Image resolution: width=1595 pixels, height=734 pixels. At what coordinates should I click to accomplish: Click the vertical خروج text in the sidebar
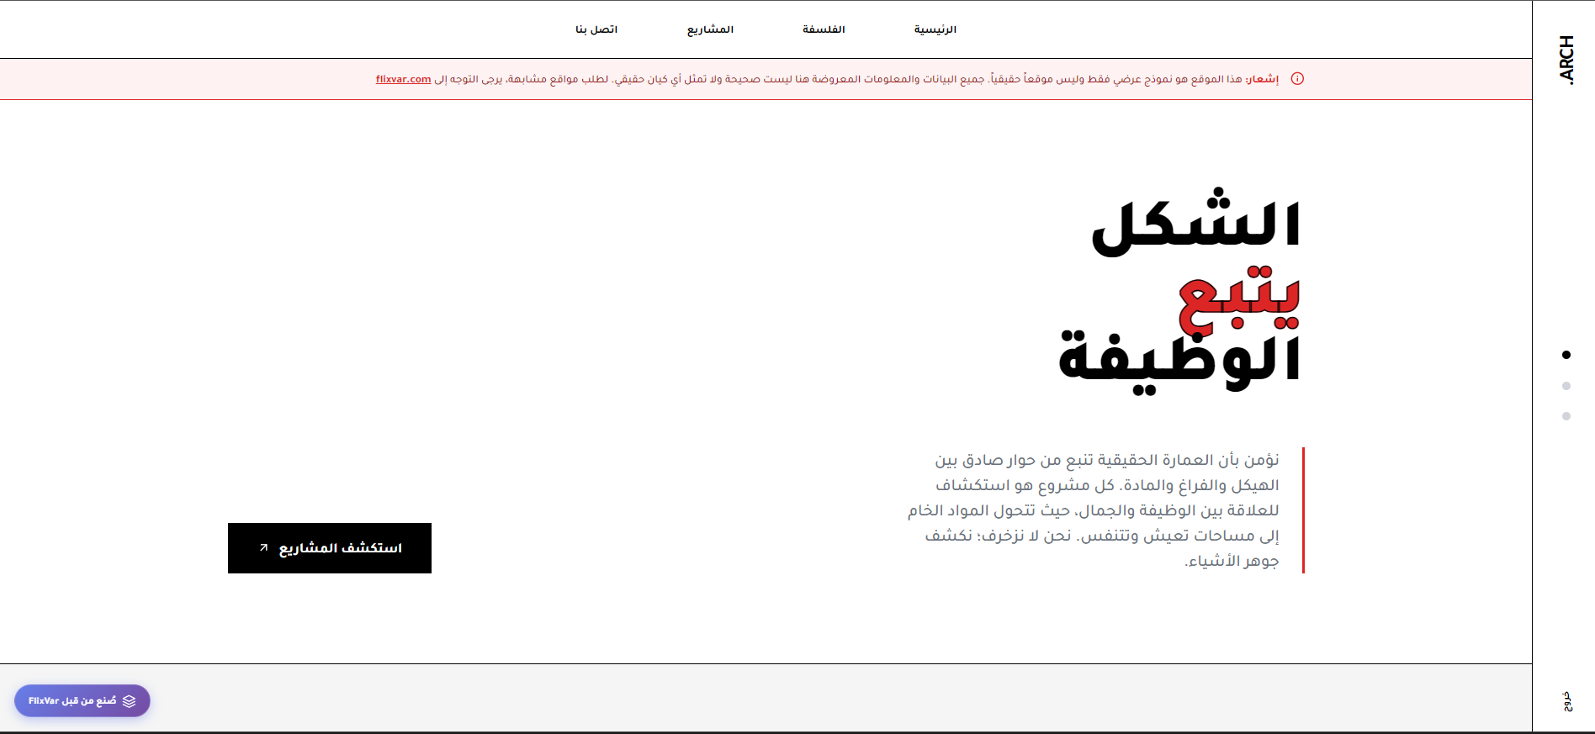point(1566,701)
